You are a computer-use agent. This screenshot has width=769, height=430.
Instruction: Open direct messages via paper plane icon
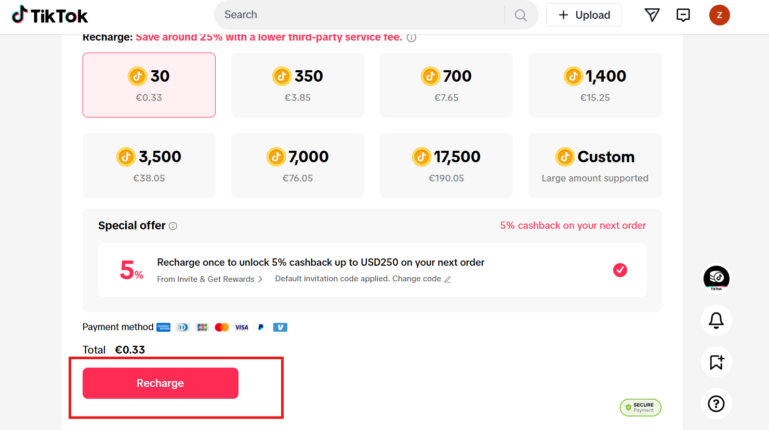coord(652,15)
